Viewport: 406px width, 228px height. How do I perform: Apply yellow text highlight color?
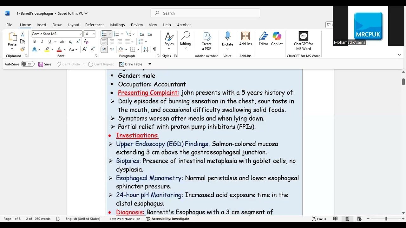tap(47, 49)
